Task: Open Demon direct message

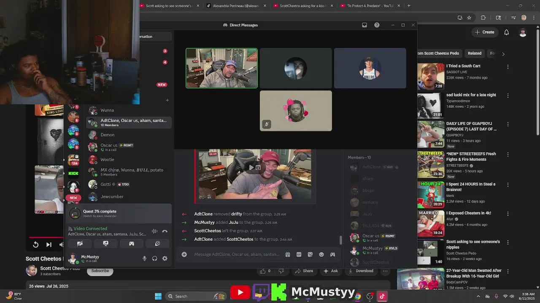Action: [x=129, y=135]
